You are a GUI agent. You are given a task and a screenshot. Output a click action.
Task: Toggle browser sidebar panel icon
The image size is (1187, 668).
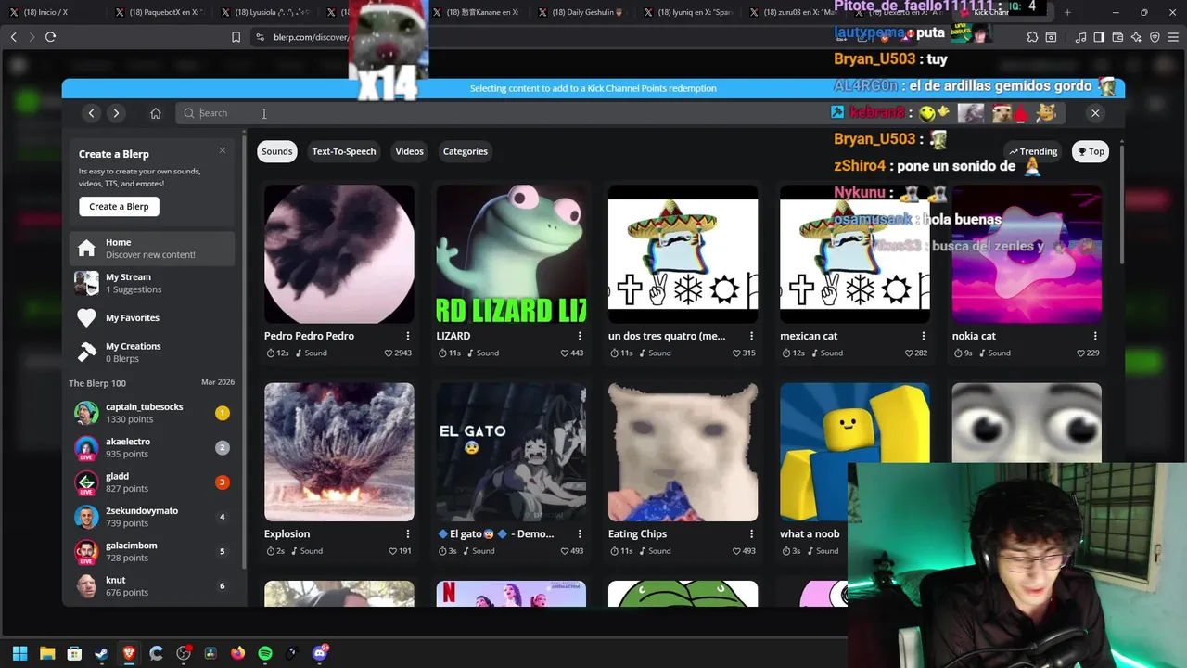tap(1100, 37)
